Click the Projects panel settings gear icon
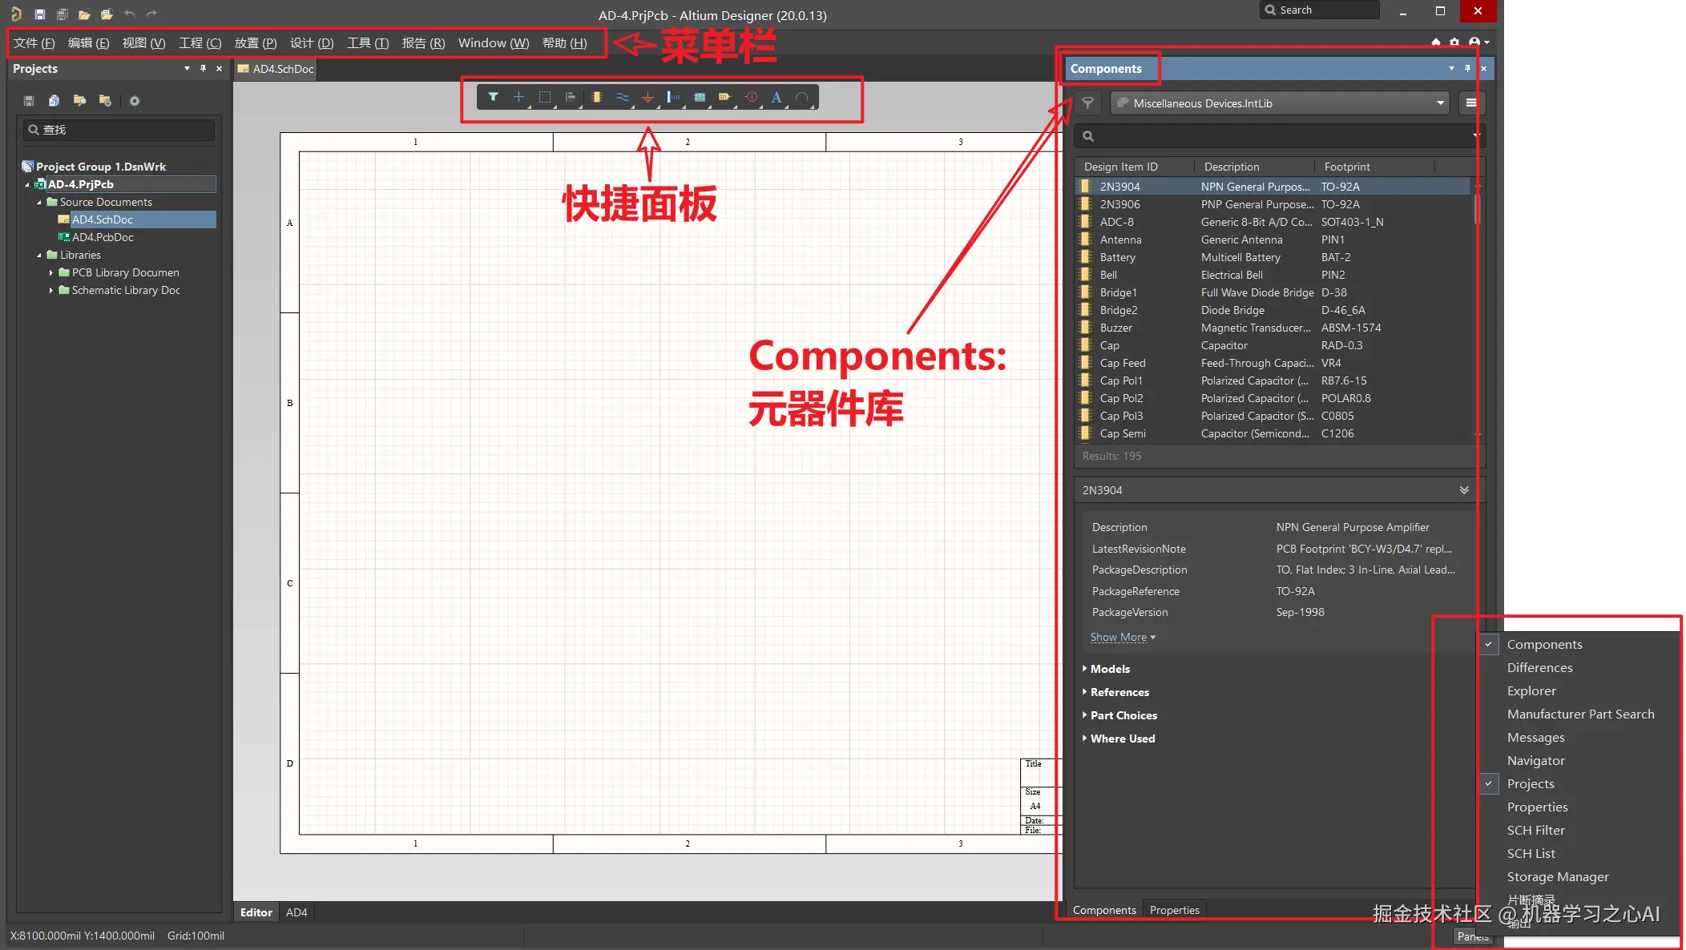The height and width of the screenshot is (950, 1686). pyautogui.click(x=135, y=101)
